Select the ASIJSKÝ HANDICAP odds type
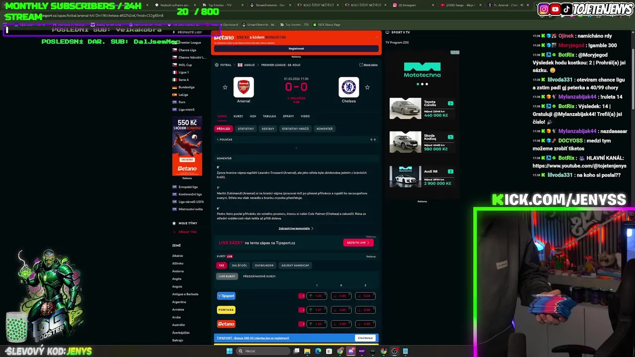Image resolution: width=635 pixels, height=357 pixels. click(295, 265)
